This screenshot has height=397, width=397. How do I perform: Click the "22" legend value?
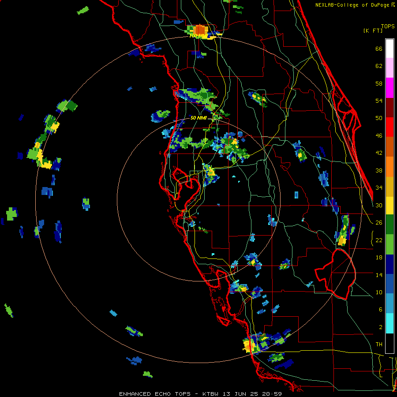point(379,240)
